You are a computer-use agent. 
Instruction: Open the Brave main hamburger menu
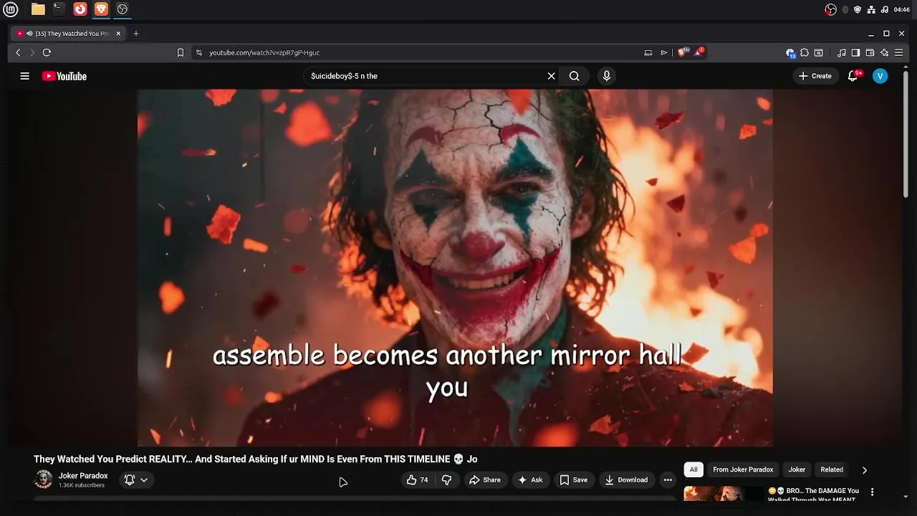coord(899,52)
